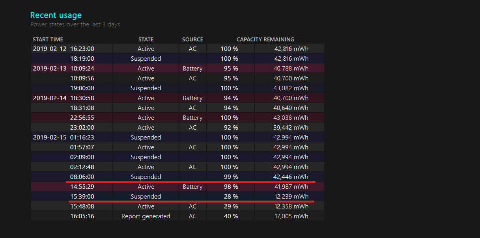Select the 08:06:00 start time entry
The image size is (480, 238).
pyautogui.click(x=82, y=177)
